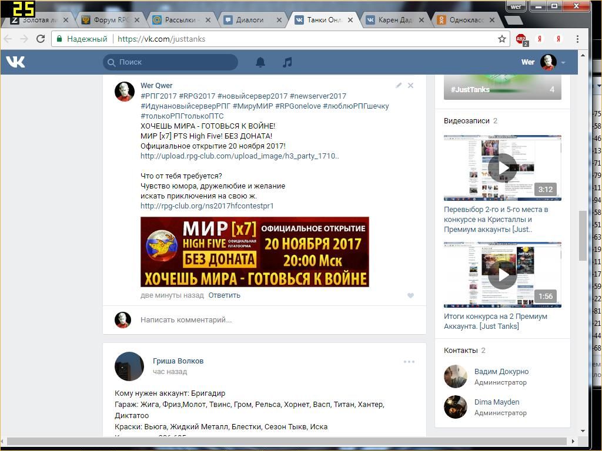Go forward with the browser forward arrow
The image size is (602, 451).
click(x=24, y=39)
